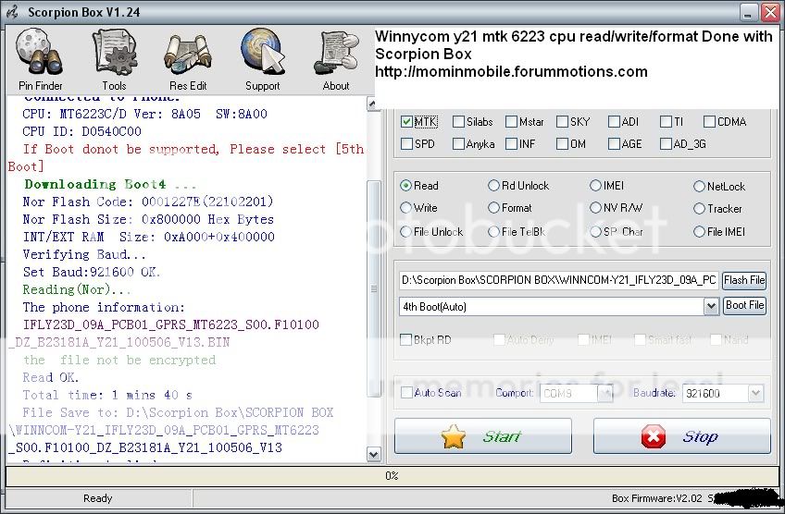Click the Scorpion Box title icon
This screenshot has height=514, width=785.
[13, 12]
